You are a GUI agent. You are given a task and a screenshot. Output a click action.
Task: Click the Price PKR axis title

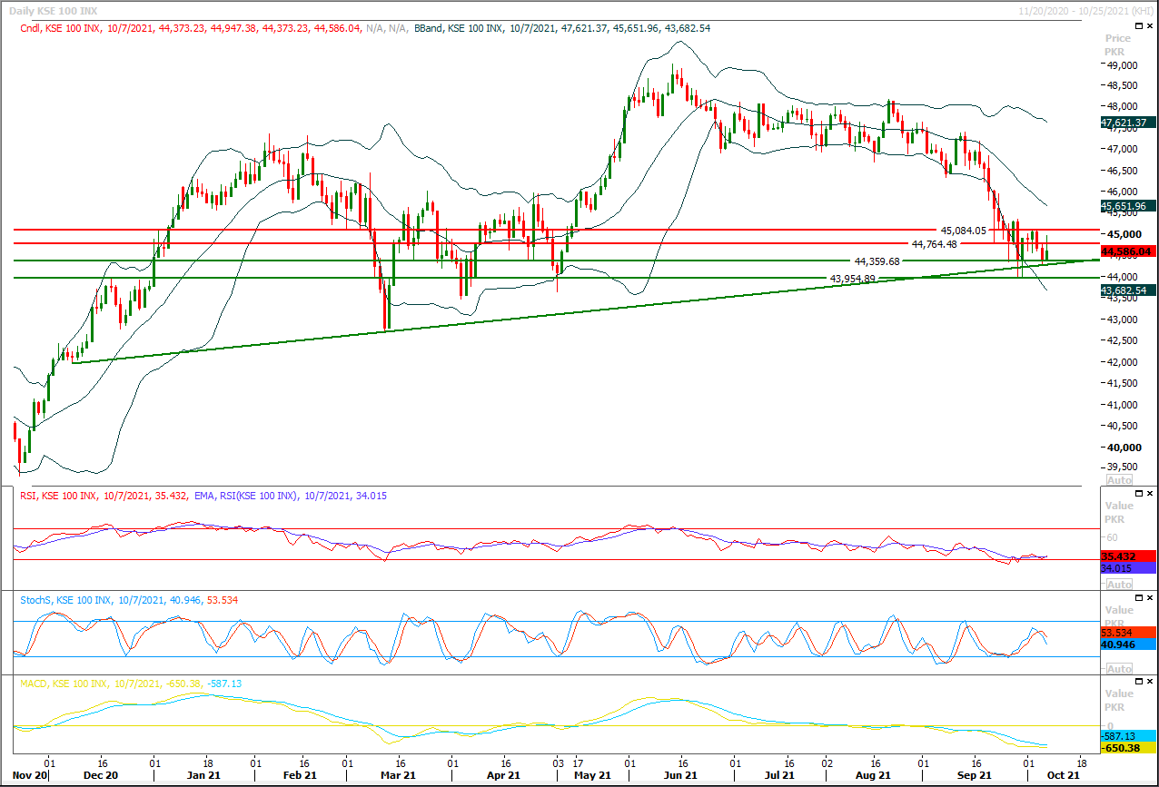(1118, 45)
